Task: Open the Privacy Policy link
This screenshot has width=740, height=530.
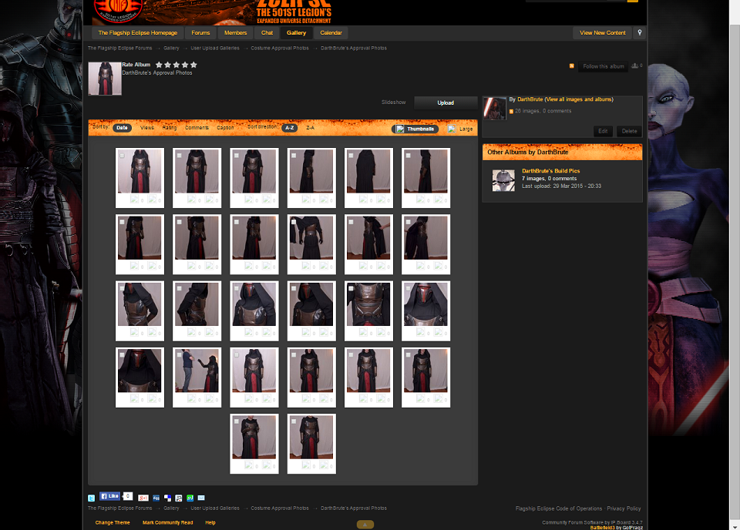Action: [624, 508]
